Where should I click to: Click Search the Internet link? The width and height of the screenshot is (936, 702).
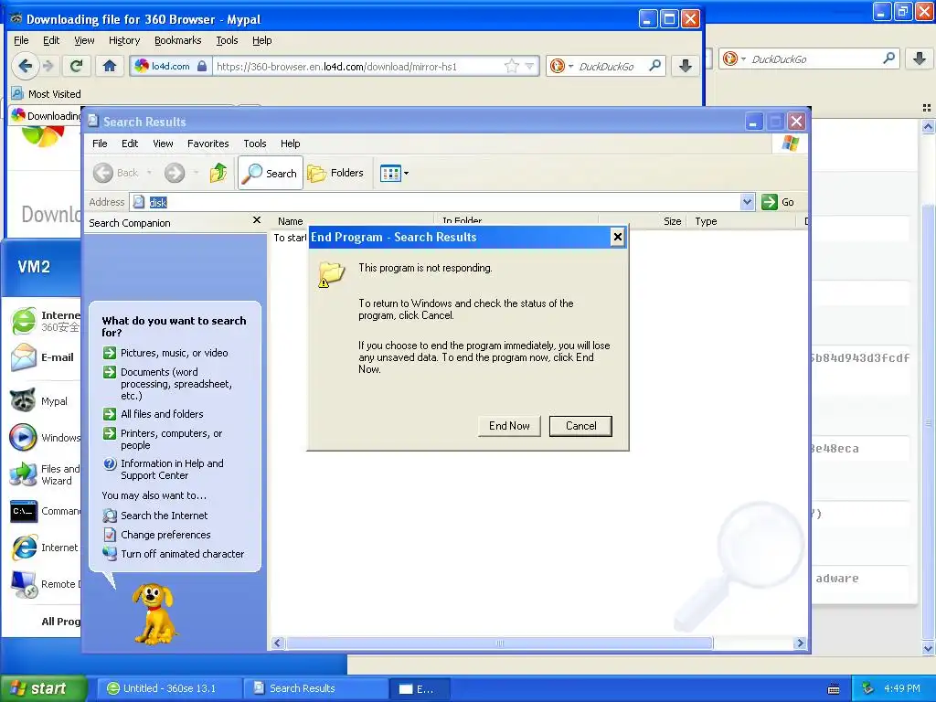(x=155, y=516)
